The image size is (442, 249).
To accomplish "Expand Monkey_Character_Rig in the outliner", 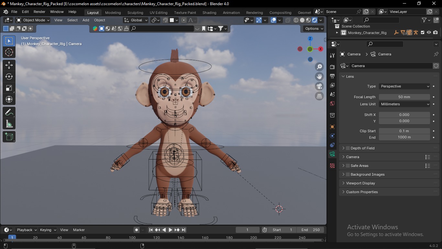I will [x=337, y=32].
